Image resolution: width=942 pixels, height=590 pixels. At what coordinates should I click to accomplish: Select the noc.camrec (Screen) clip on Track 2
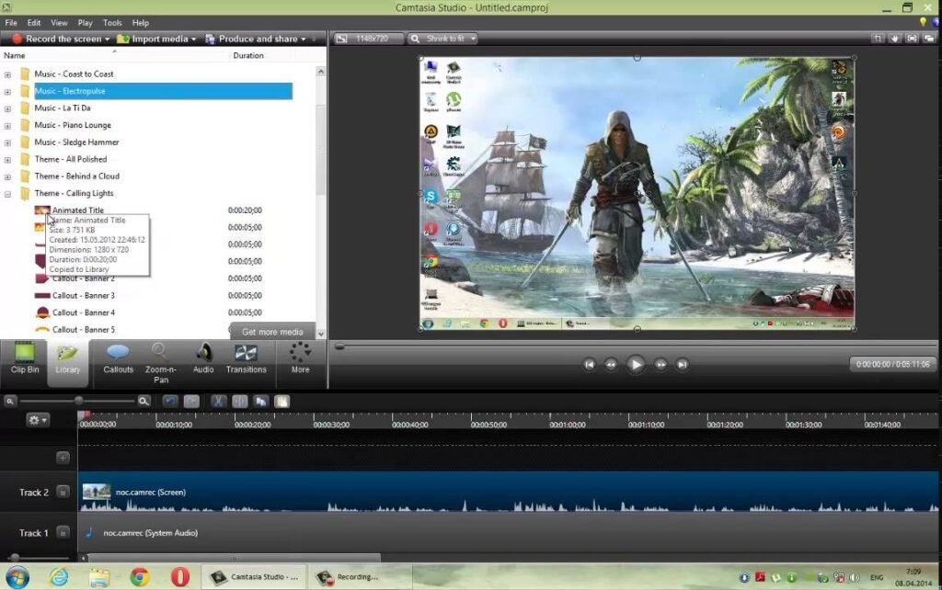[x=508, y=492]
